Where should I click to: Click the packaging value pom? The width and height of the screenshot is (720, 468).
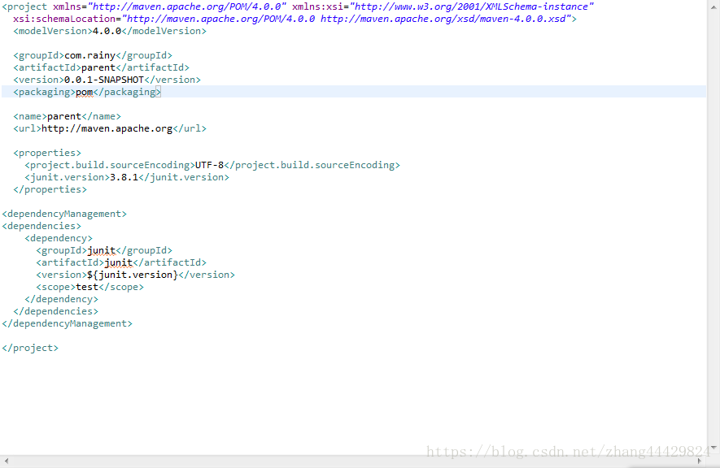(84, 92)
